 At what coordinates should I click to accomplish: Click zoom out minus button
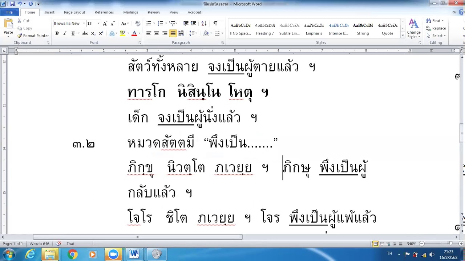coord(422,244)
